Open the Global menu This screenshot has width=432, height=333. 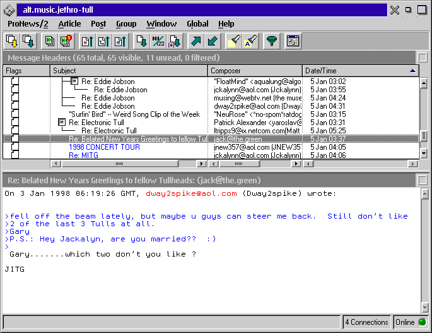coord(197,24)
